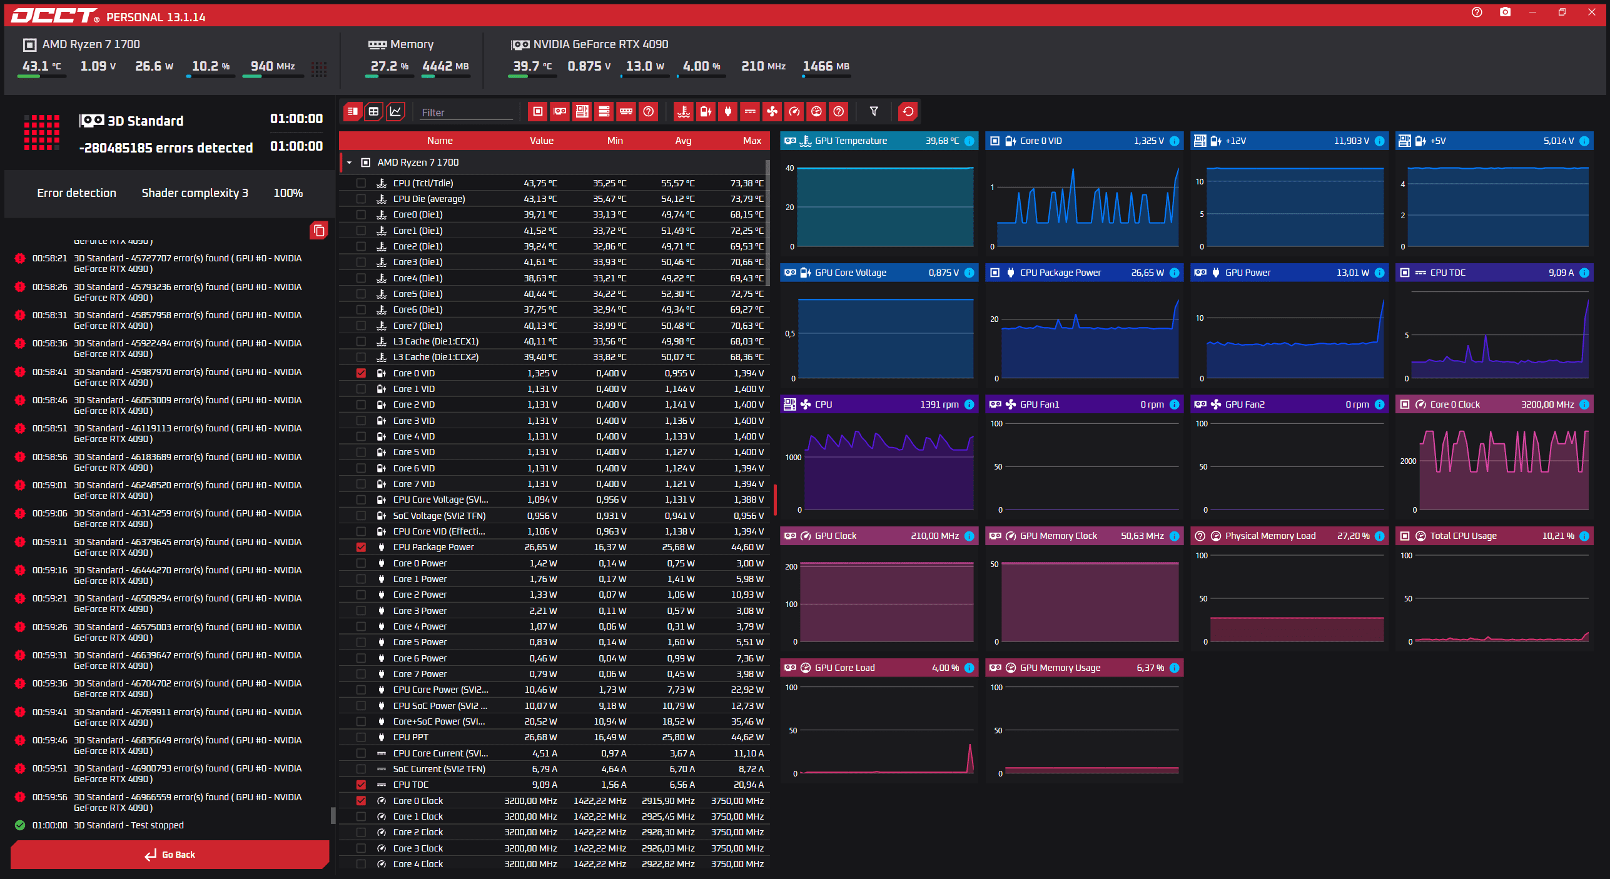Viewport: 1610px width, 879px height.
Task: Click the temperature sensor filter icon
Action: tap(684, 112)
